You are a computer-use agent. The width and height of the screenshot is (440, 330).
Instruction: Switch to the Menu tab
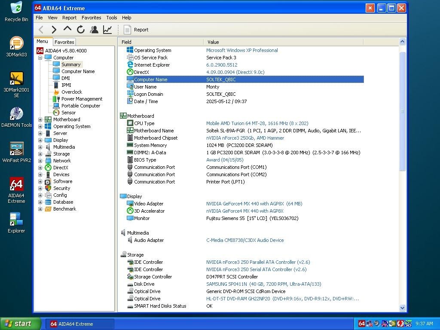coord(43,41)
